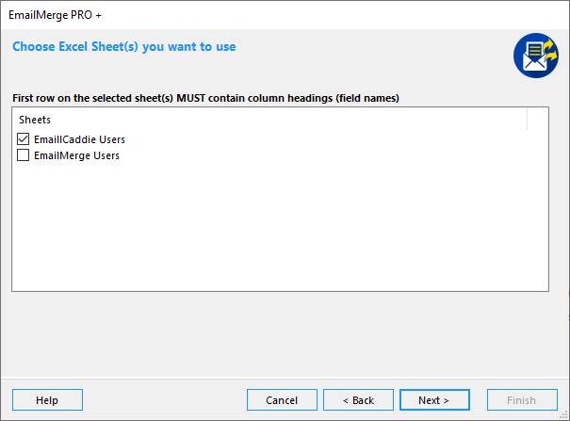The image size is (570, 421).
Task: Click the EmailMerge envelope logo icon
Action: (536, 56)
